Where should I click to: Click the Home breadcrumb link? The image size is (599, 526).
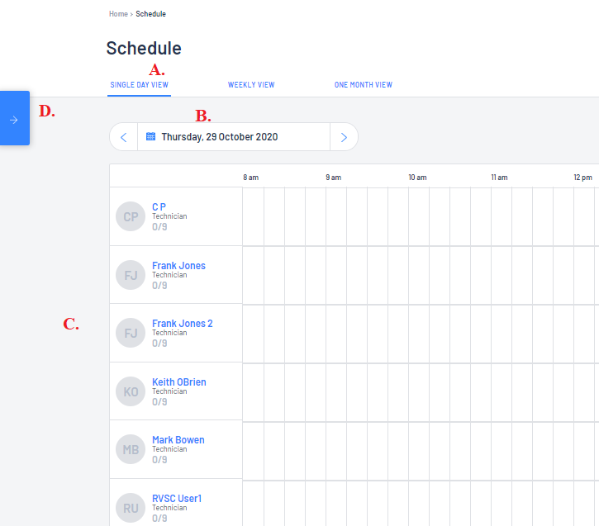(118, 14)
